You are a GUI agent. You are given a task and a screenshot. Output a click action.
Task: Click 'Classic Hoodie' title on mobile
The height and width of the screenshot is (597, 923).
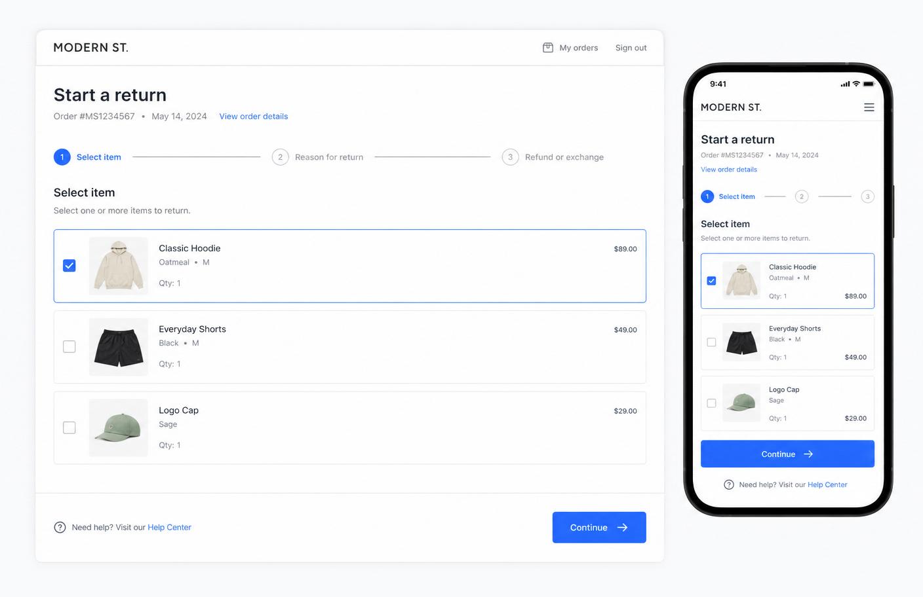[x=793, y=267]
